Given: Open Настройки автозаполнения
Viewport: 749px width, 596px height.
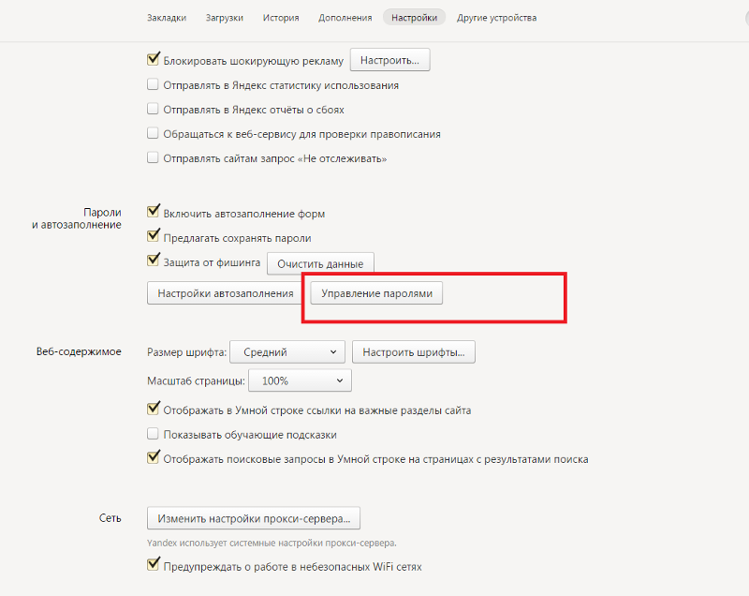Looking at the screenshot, I should point(226,293).
